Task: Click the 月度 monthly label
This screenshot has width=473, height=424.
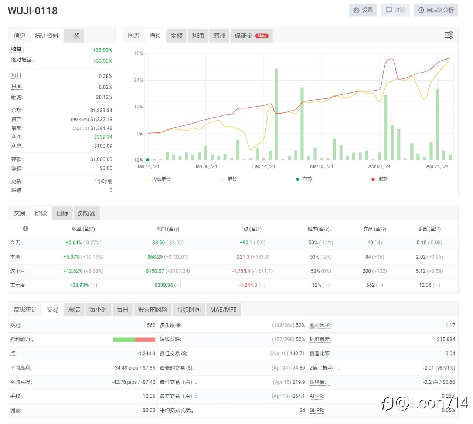Action: coord(17,86)
